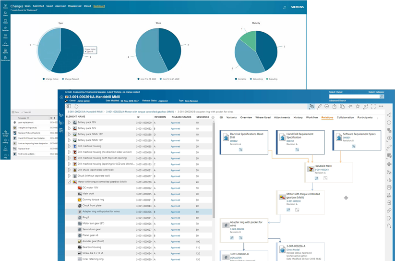
Task: Click the 'no active change' sidebar icon
Action: coord(5,133)
